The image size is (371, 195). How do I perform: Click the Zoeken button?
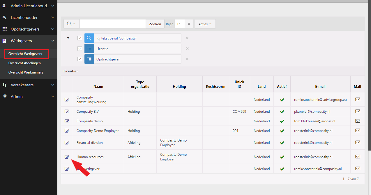155,24
